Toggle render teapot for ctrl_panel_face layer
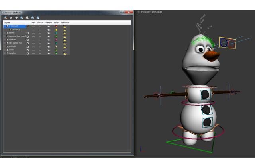255x168 pixels. (x=49, y=43)
